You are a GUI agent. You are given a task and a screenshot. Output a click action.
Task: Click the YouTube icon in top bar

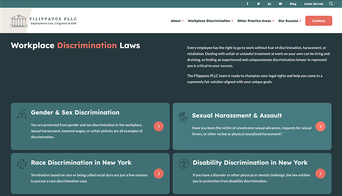point(281,4)
